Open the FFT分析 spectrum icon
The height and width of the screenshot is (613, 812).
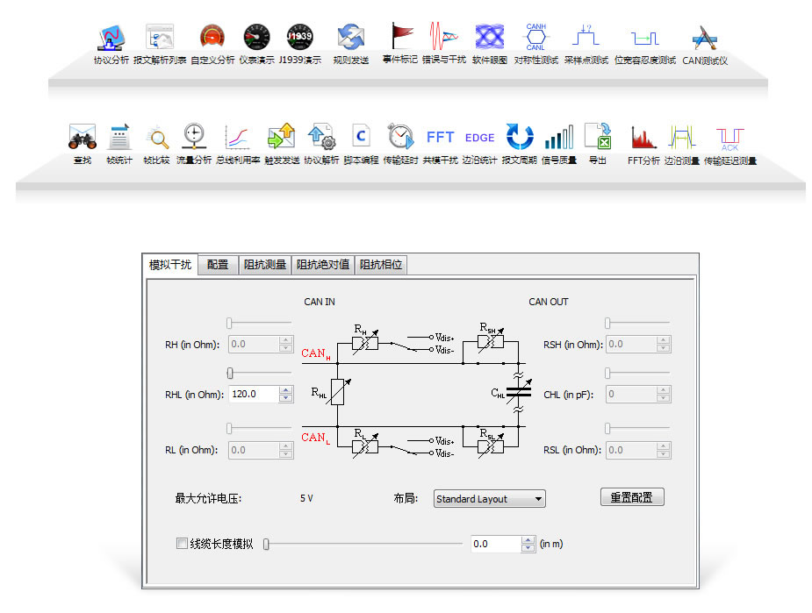pos(643,137)
